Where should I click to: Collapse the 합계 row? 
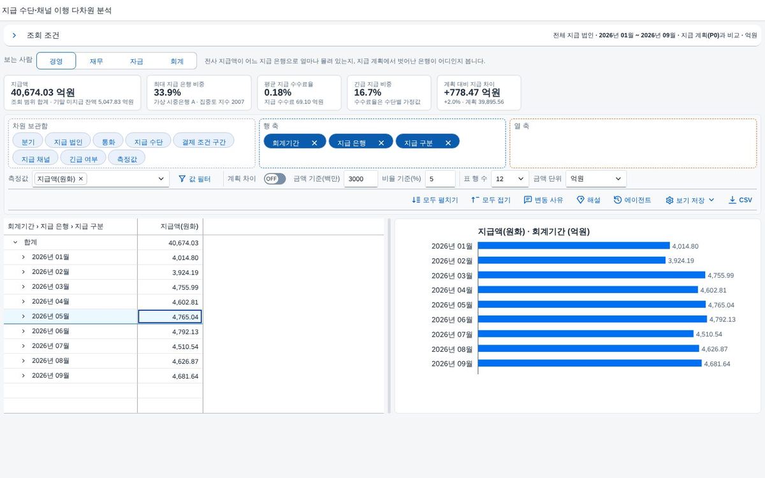tap(15, 243)
